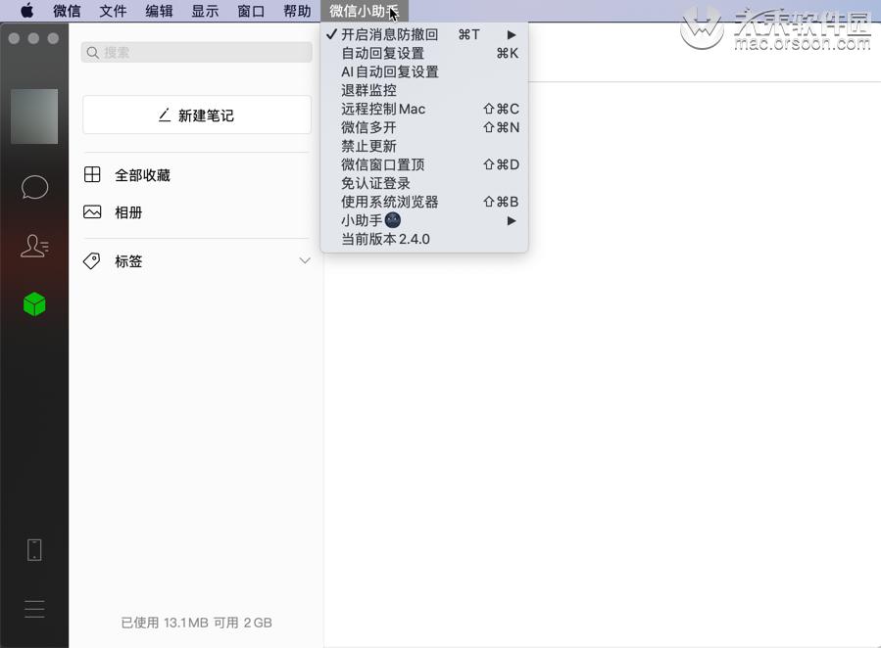
Task: Select 远程控制 Mac from the menu
Action: [383, 109]
